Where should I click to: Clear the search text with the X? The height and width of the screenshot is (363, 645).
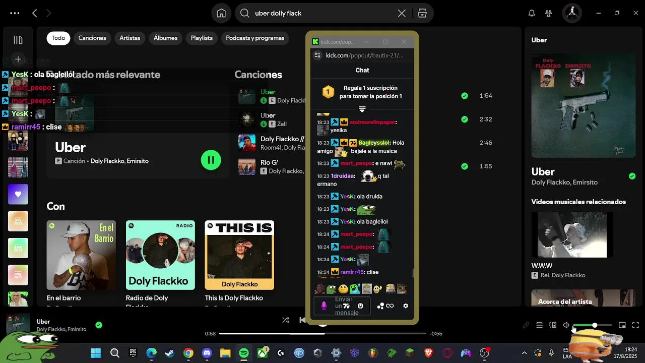coord(402,14)
